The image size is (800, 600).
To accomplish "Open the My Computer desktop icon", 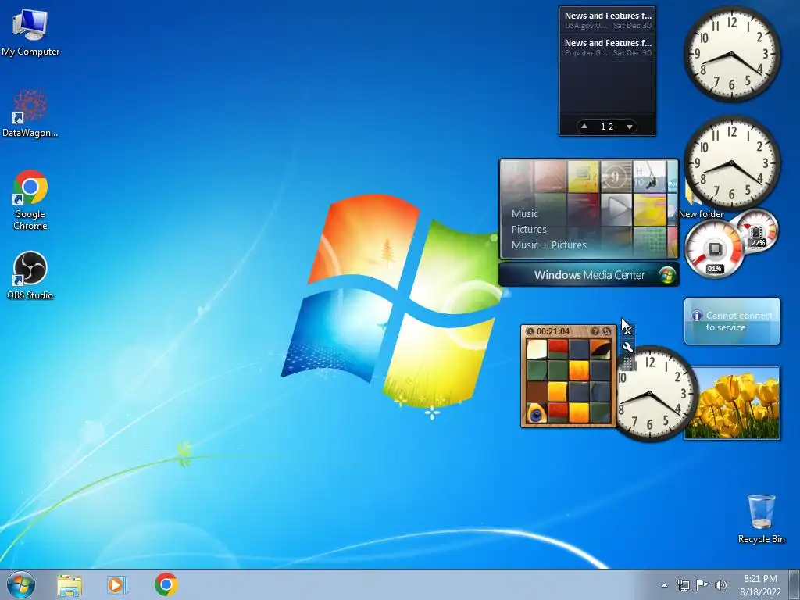I will 30,33.
